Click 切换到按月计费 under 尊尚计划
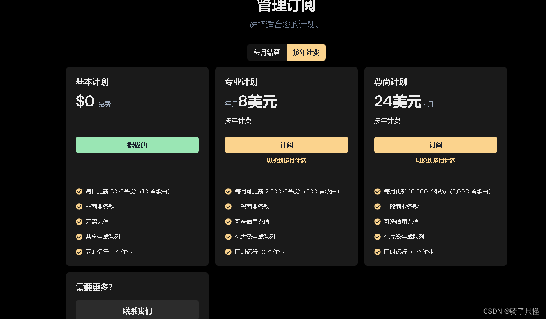 pos(436,160)
